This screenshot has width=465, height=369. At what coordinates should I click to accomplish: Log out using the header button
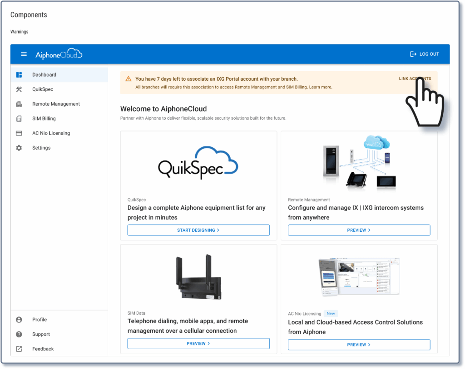pyautogui.click(x=425, y=54)
